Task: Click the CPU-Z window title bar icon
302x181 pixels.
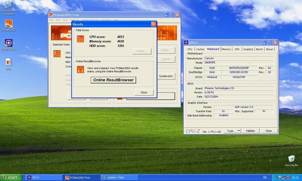Action: [186, 43]
